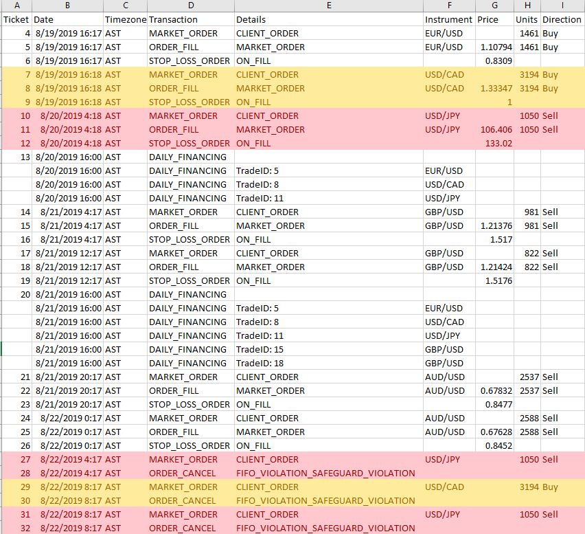Screen dimensions: 585x534
Task: Select column E header
Action: pyautogui.click(x=328, y=5)
